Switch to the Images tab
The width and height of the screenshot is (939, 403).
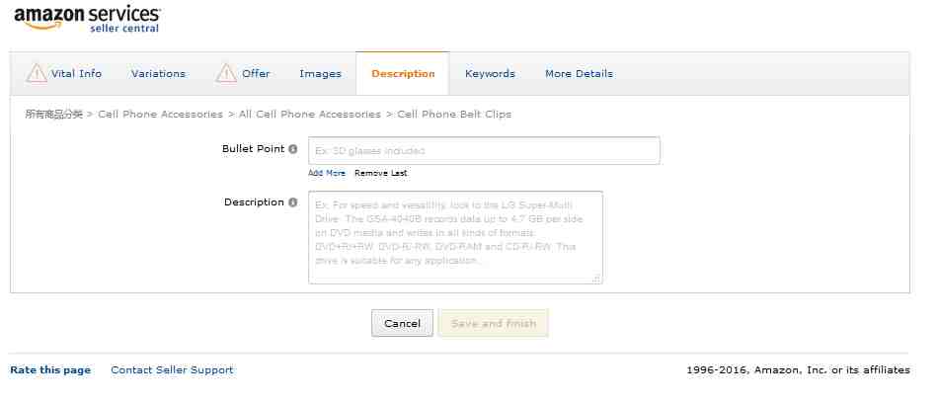click(x=320, y=74)
